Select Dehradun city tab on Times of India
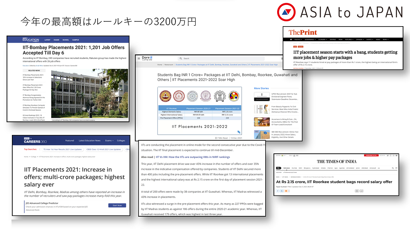 pos(287,168)
